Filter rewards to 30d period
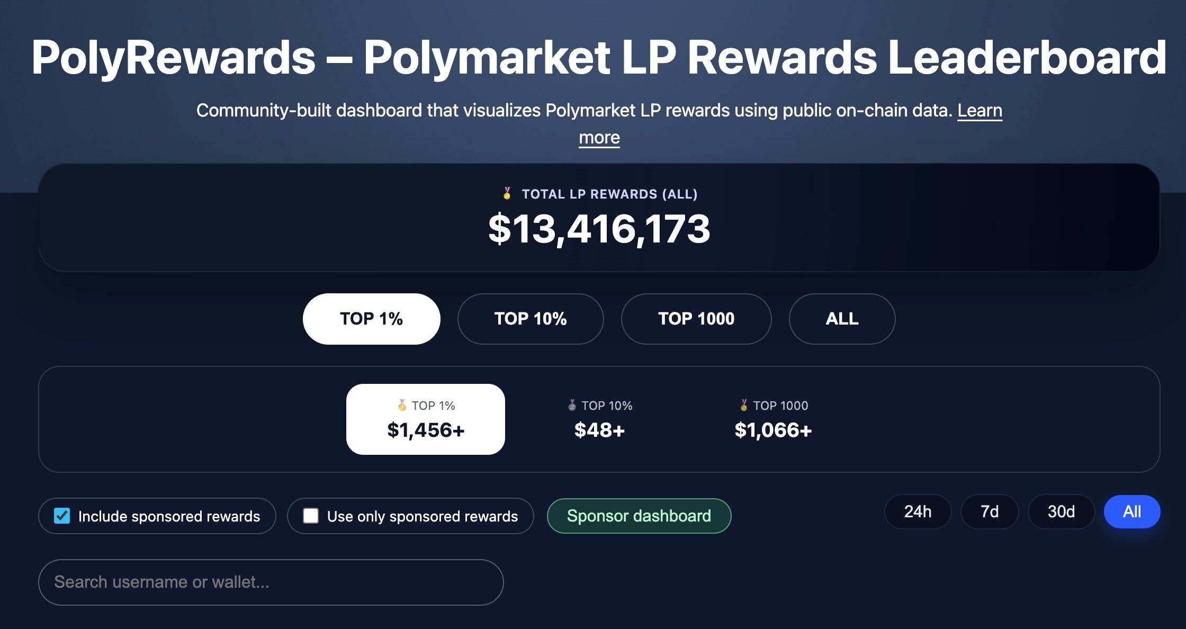Screen dimensions: 1186x629 tap(1061, 511)
